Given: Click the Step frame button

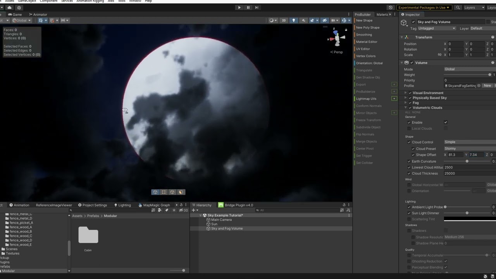Looking at the screenshot, I should click(257, 7).
